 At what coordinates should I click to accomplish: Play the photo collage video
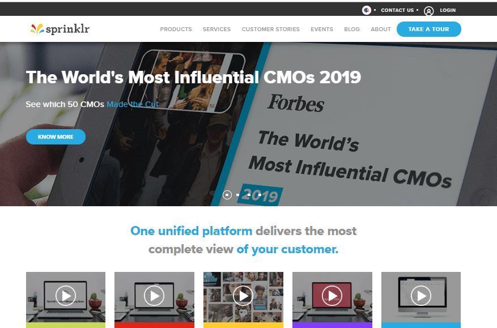(x=243, y=296)
